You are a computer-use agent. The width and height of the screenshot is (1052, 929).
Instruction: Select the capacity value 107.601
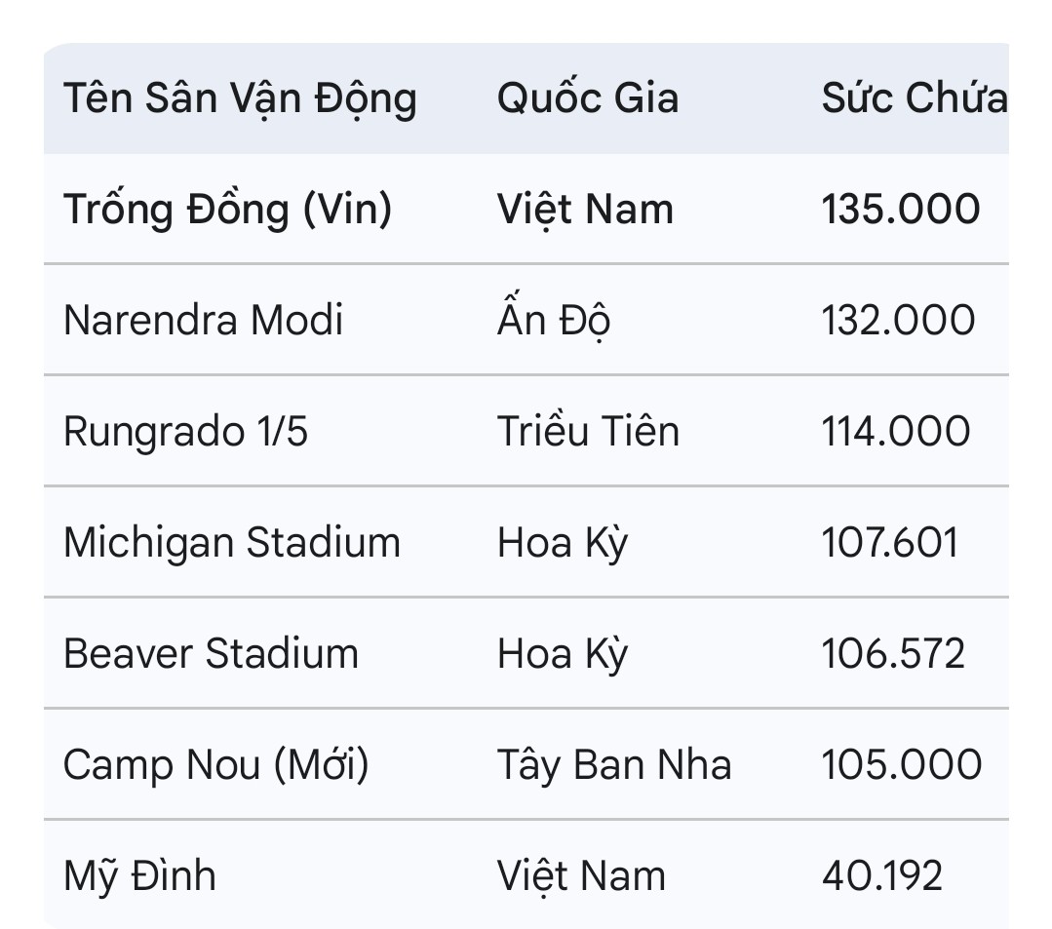[890, 543]
